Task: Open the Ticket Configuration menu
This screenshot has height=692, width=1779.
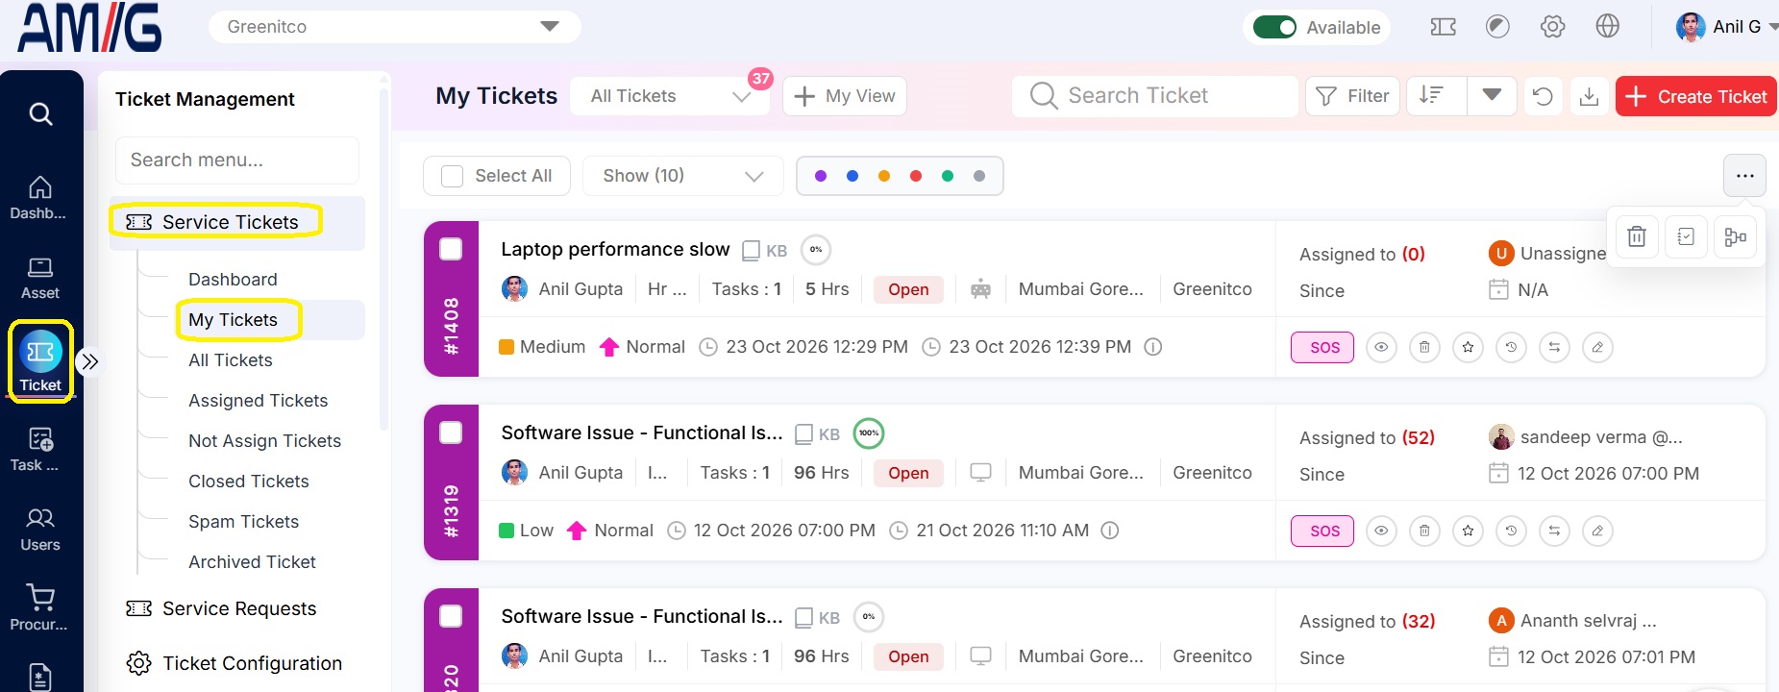Action: click(x=235, y=663)
